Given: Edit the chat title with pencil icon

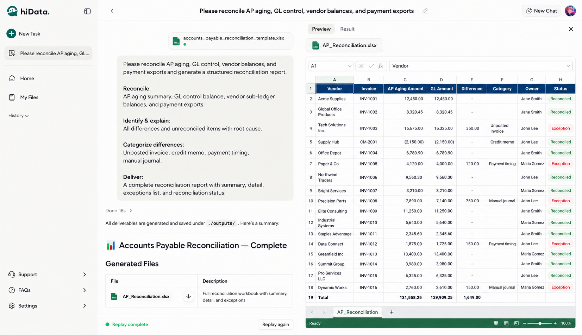Looking at the screenshot, I should (x=425, y=11).
